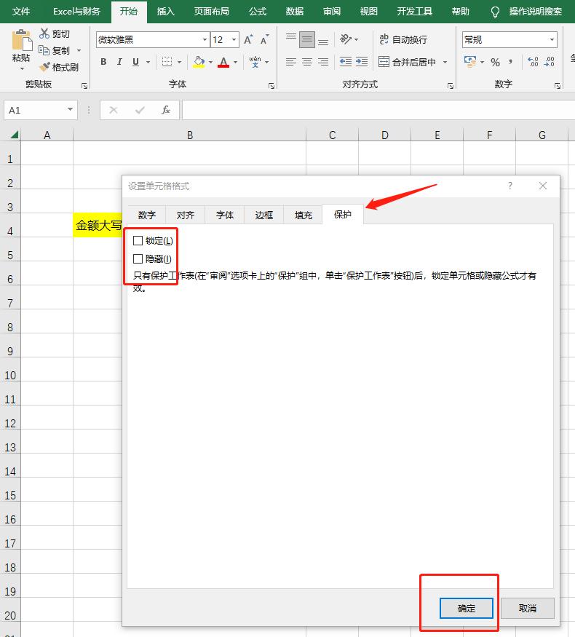Image resolution: width=575 pixels, height=637 pixels.
Task: Toggle bold formatting with B icon
Action: (x=103, y=62)
